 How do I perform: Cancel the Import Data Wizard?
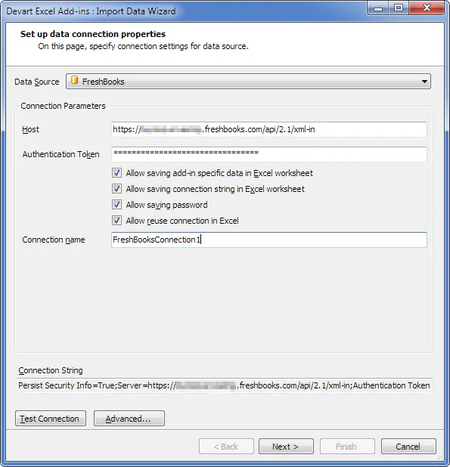tap(408, 447)
